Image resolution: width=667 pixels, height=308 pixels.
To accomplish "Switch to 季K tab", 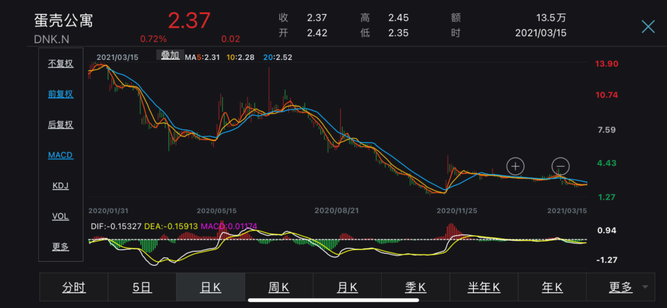I will click(x=416, y=288).
